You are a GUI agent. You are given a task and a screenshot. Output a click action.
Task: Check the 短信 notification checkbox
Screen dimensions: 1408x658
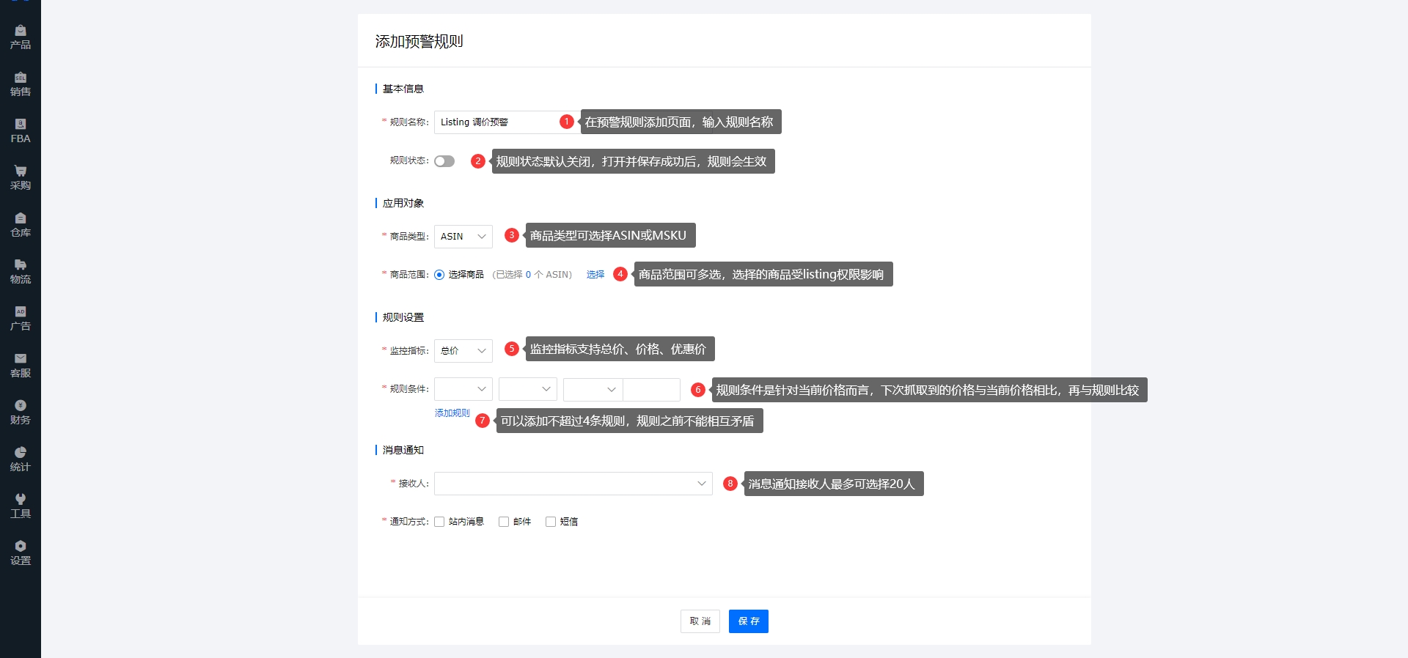pos(551,522)
